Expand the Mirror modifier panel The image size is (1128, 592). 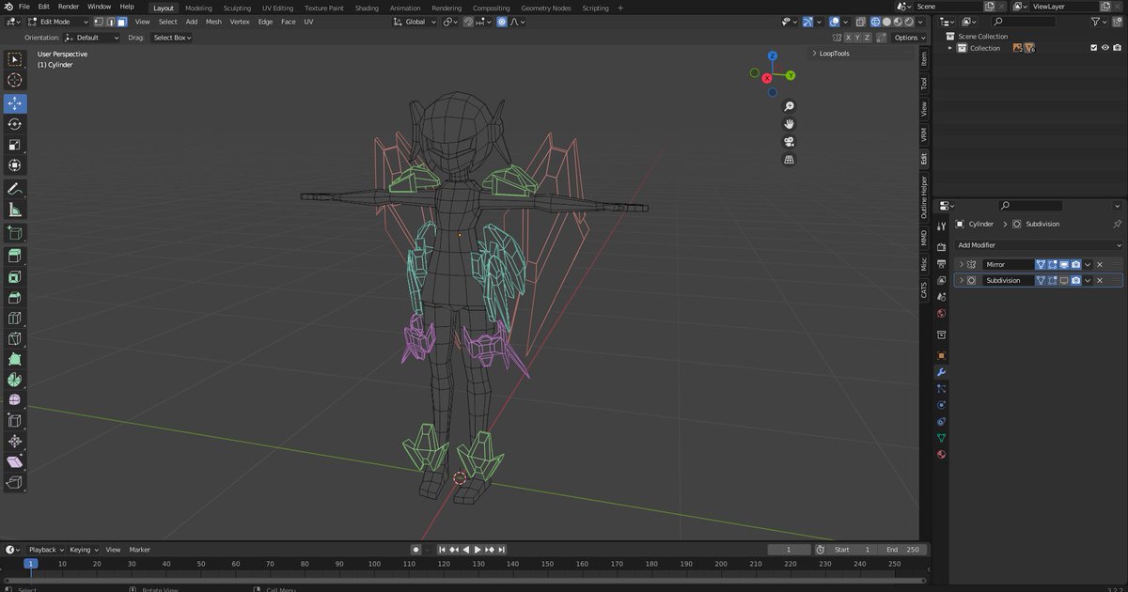coord(961,264)
